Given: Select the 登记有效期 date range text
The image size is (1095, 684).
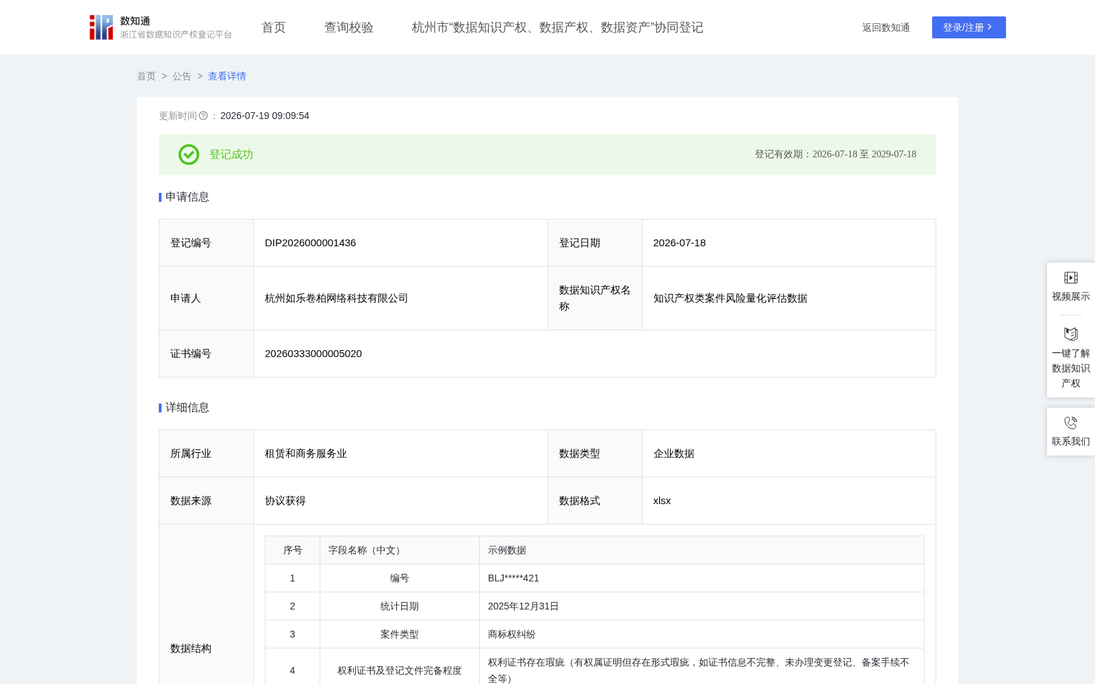Looking at the screenshot, I should click(x=836, y=155).
